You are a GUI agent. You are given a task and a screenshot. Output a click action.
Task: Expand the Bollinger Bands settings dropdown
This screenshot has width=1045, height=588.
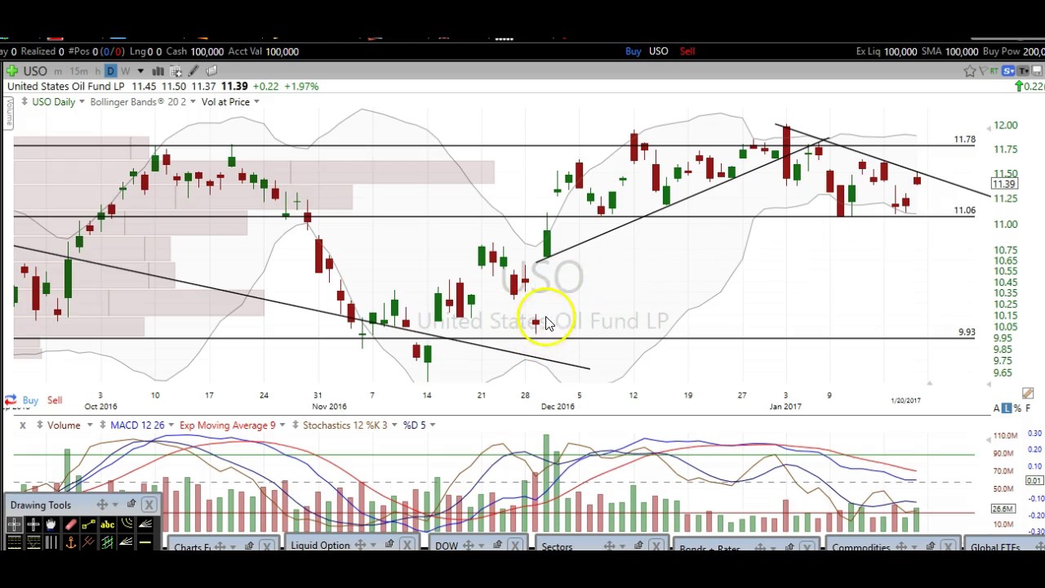[x=192, y=102]
